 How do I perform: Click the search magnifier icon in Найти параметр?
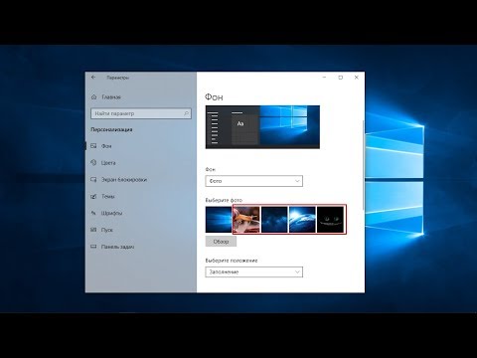[x=186, y=113]
